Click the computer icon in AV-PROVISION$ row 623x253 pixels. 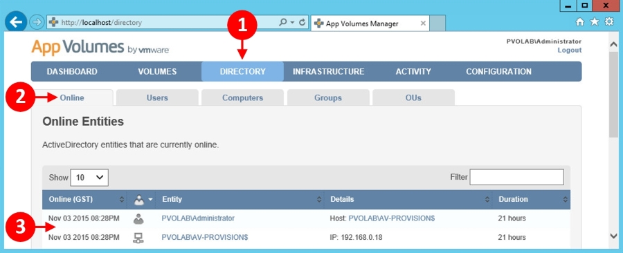point(138,238)
